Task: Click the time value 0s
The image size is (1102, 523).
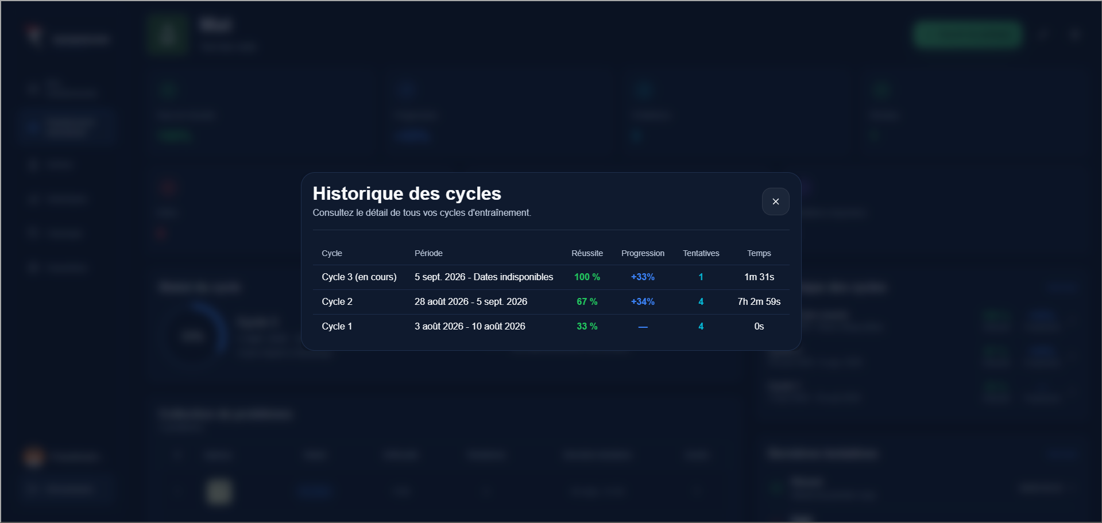Action: (x=759, y=326)
